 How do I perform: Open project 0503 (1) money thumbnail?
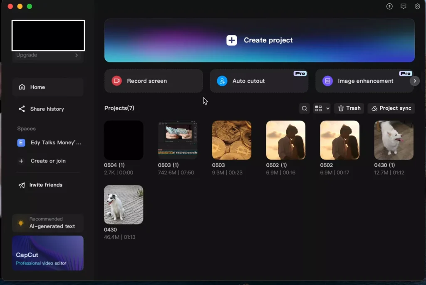pyautogui.click(x=178, y=140)
